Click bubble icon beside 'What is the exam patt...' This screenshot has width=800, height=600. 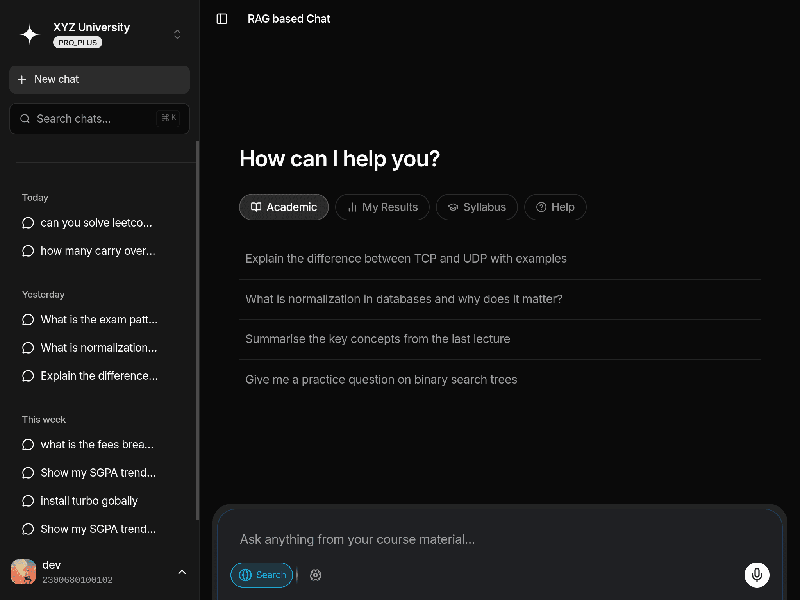tap(28, 320)
